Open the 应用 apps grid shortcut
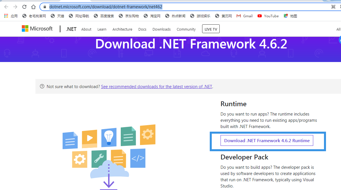341x190 pixels. (x=11, y=16)
